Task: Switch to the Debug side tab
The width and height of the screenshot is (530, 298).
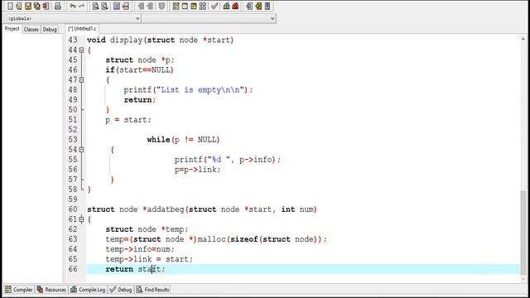Action: pyautogui.click(x=50, y=30)
